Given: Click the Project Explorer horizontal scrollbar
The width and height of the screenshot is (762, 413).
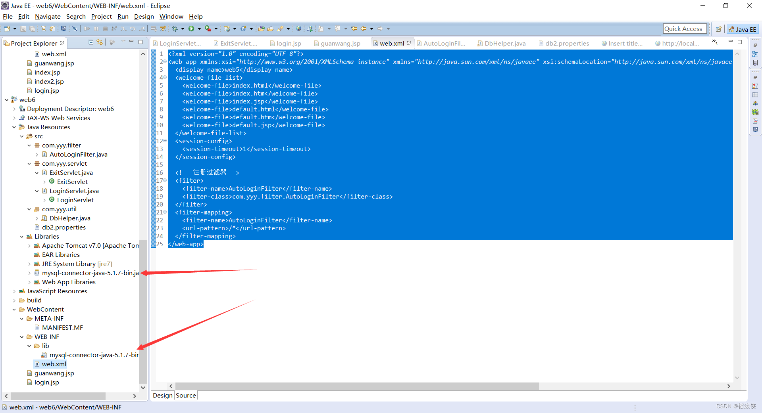Looking at the screenshot, I should 58,396.
